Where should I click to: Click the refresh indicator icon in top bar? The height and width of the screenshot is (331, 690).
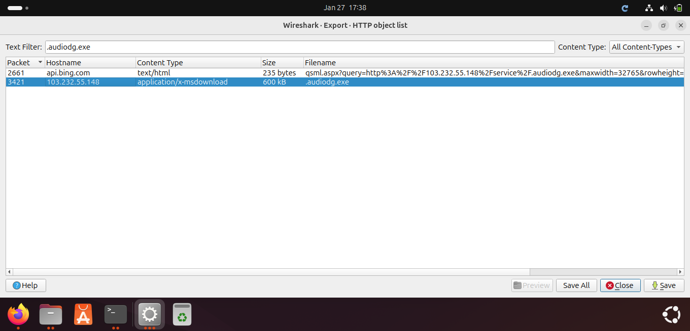point(625,8)
